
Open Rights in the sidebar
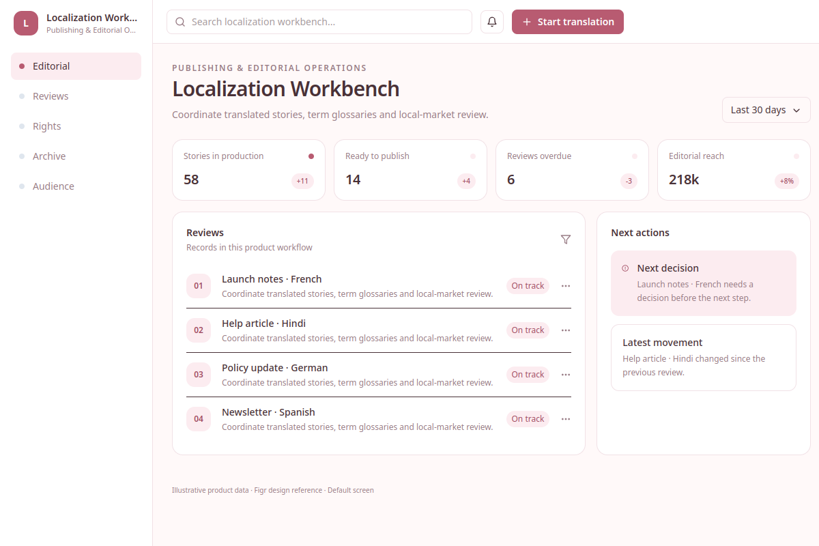click(x=76, y=126)
